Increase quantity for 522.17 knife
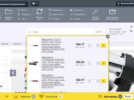134x100 pixels. 98,81
